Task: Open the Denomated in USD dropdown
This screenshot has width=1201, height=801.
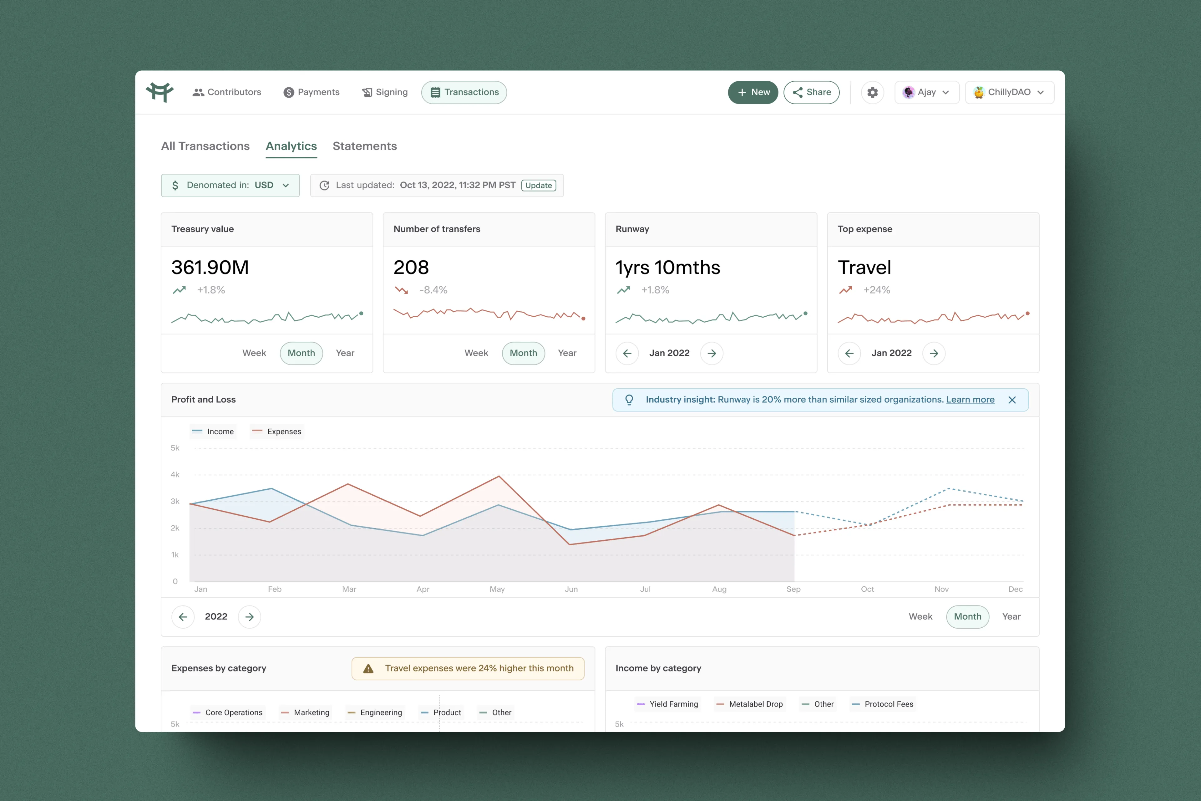Action: click(x=230, y=186)
